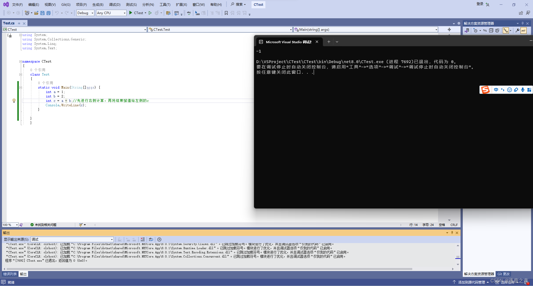Image resolution: width=533 pixels, height=286 pixels.
Task: Click the pending changes filter clock icon
Action: [x=476, y=30]
